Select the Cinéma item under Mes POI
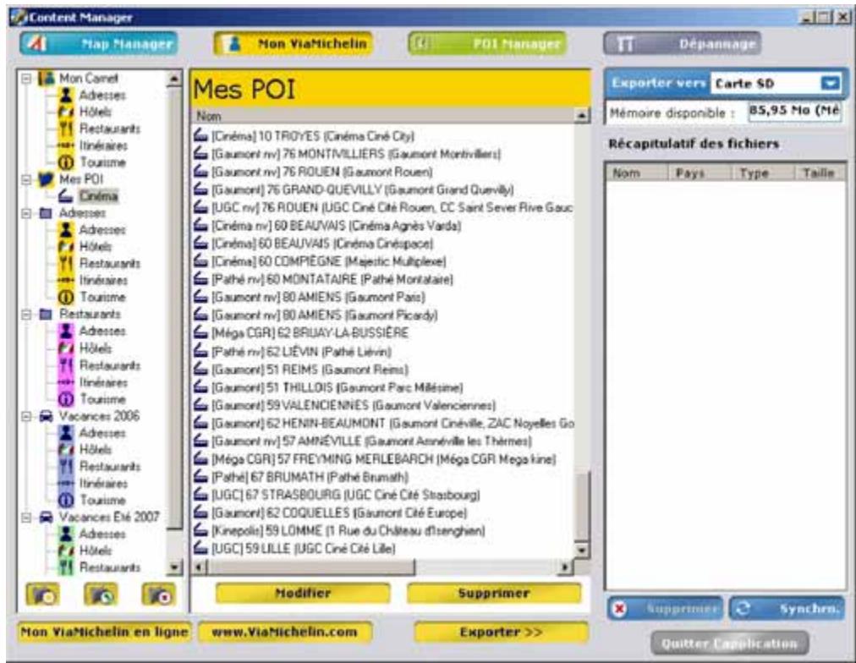 click(x=98, y=196)
